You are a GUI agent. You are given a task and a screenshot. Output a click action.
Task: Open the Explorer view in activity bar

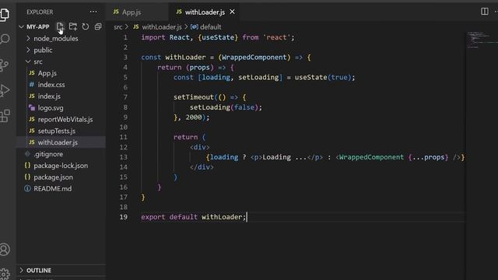tap(5, 14)
